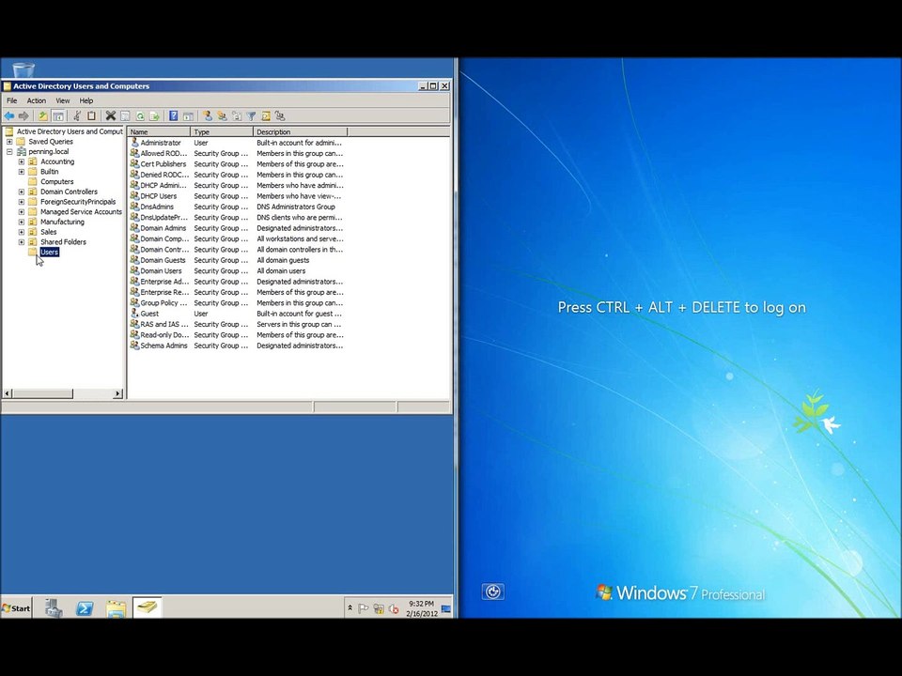
Task: Click the funnel Filter Options icon
Action: coord(251,116)
